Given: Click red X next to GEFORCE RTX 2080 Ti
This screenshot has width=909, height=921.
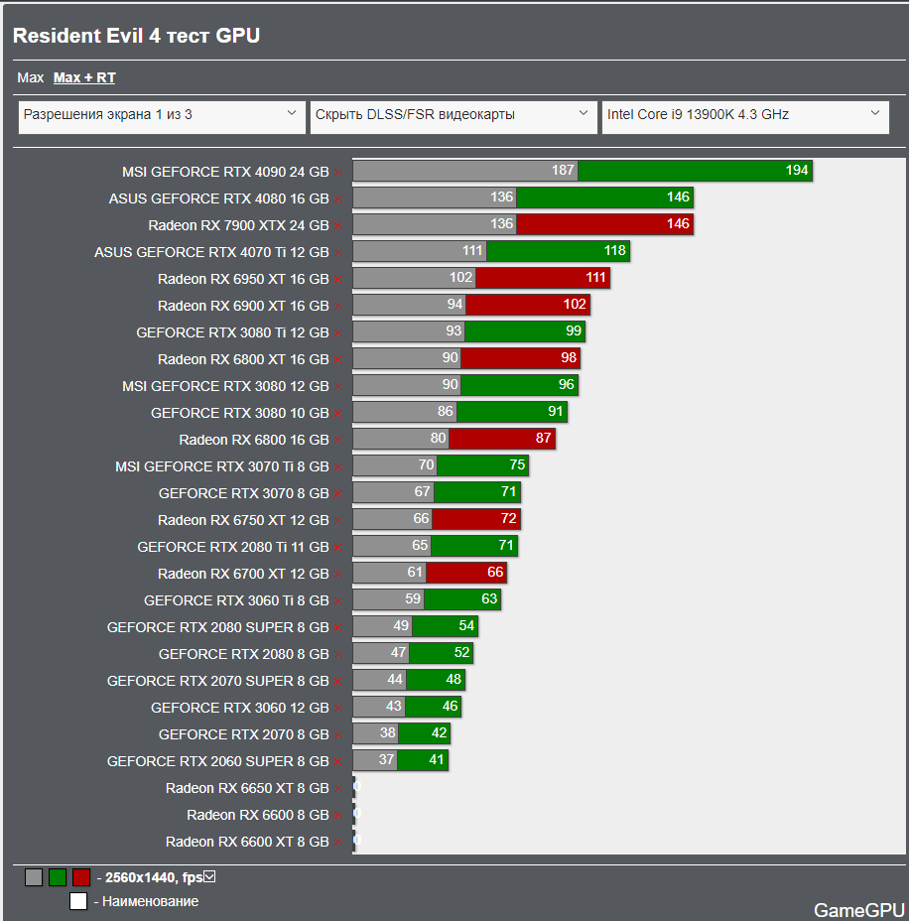Looking at the screenshot, I should [x=338, y=548].
